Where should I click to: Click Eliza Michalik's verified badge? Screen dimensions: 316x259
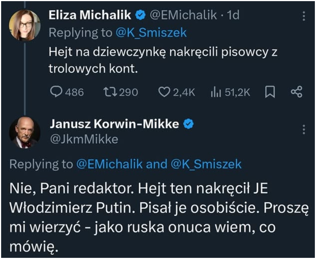[x=140, y=15]
